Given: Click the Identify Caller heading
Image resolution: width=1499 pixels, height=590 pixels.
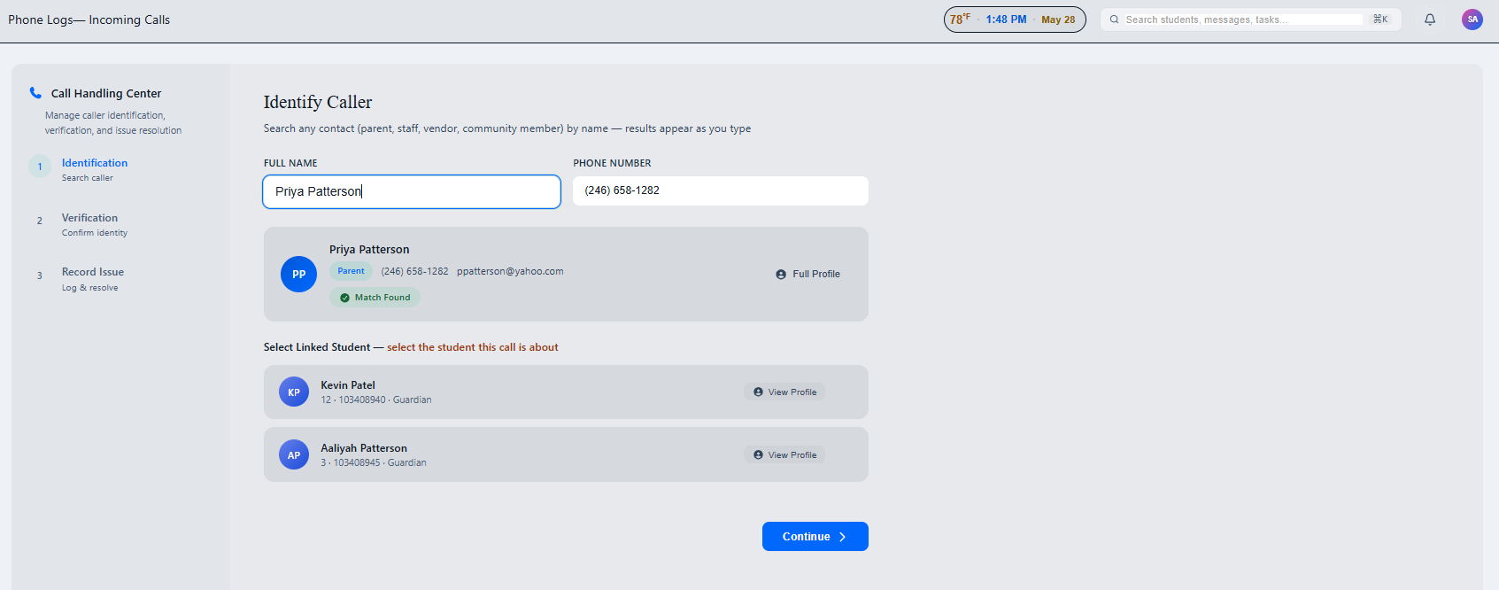Looking at the screenshot, I should coord(318,102).
